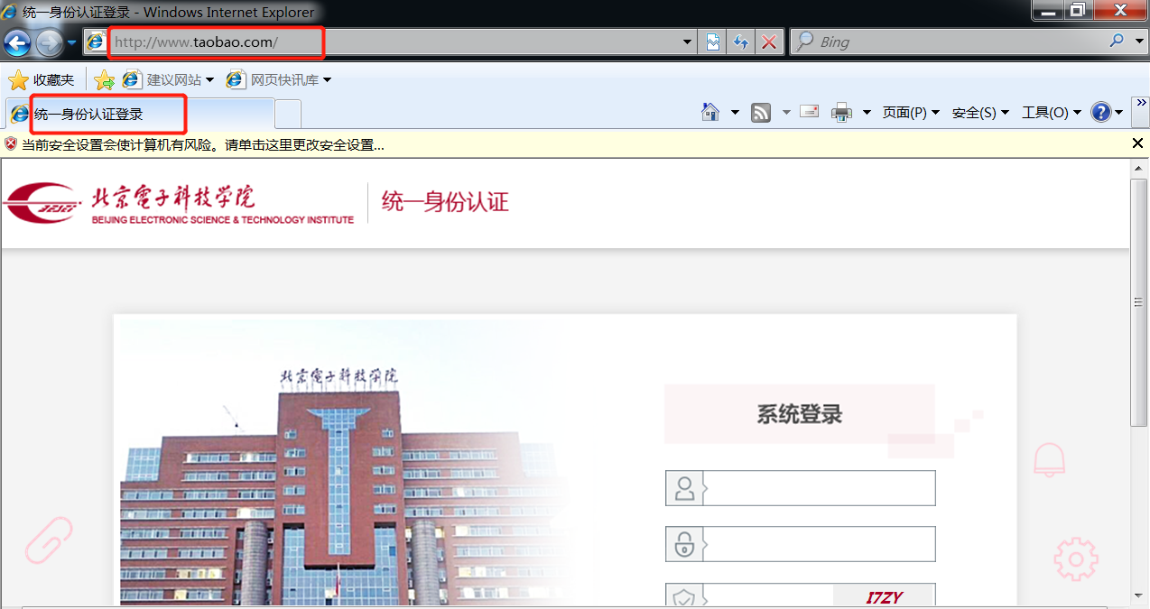This screenshot has width=1150, height=609.
Task: Click the Read mail icon
Action: pyautogui.click(x=810, y=112)
